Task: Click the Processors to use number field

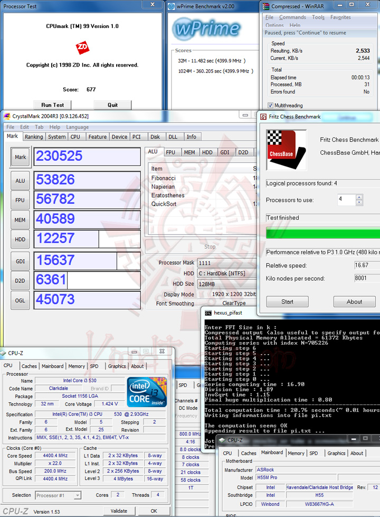Action: click(347, 199)
